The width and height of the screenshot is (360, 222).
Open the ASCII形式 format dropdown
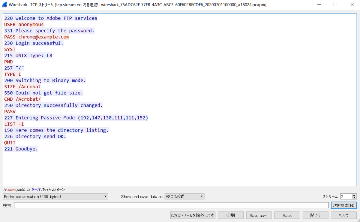click(184, 196)
